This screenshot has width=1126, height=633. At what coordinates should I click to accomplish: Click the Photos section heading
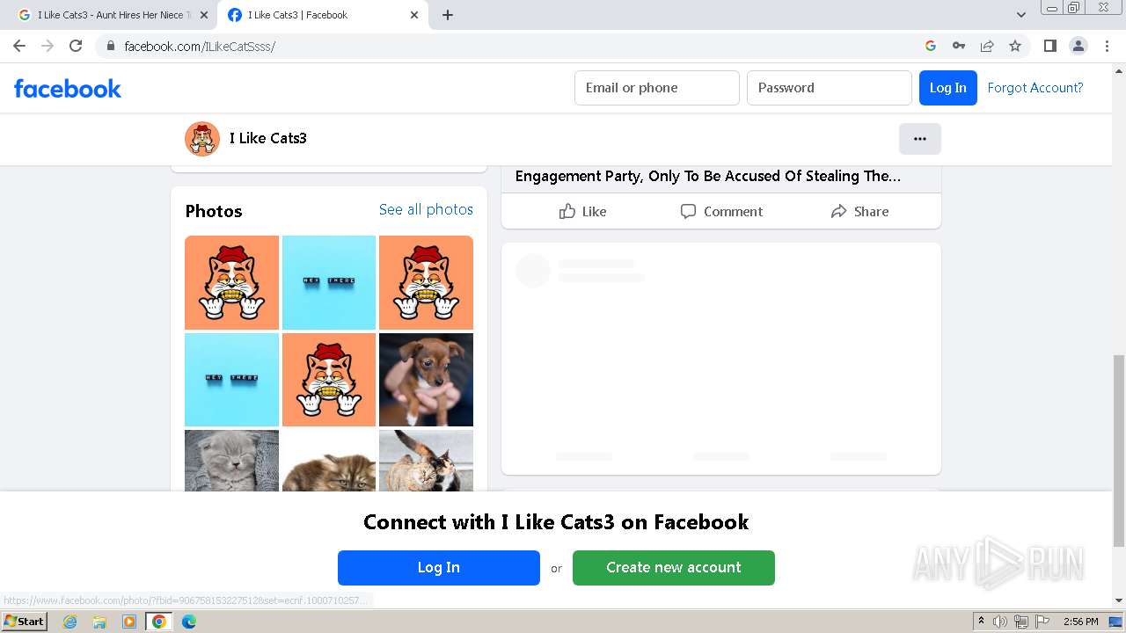pyautogui.click(x=214, y=211)
